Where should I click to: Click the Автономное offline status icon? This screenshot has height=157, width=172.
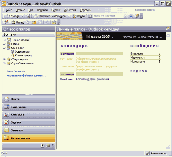click(148, 153)
